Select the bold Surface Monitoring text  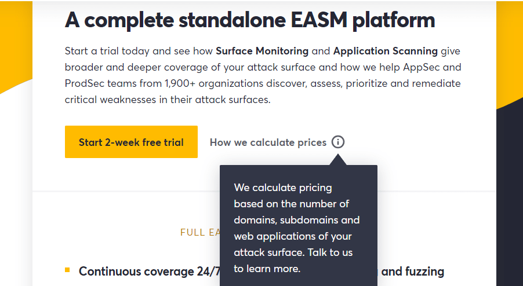pyautogui.click(x=262, y=51)
